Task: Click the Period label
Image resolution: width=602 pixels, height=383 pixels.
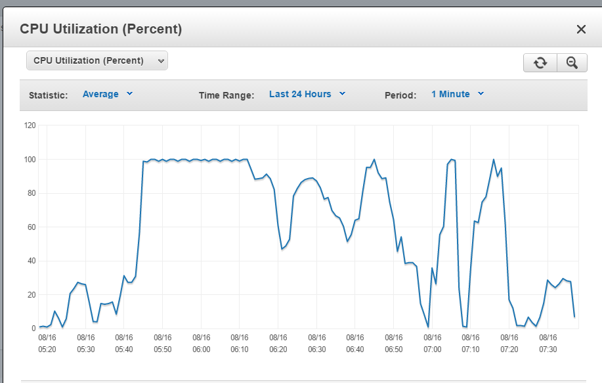Action: (x=400, y=95)
